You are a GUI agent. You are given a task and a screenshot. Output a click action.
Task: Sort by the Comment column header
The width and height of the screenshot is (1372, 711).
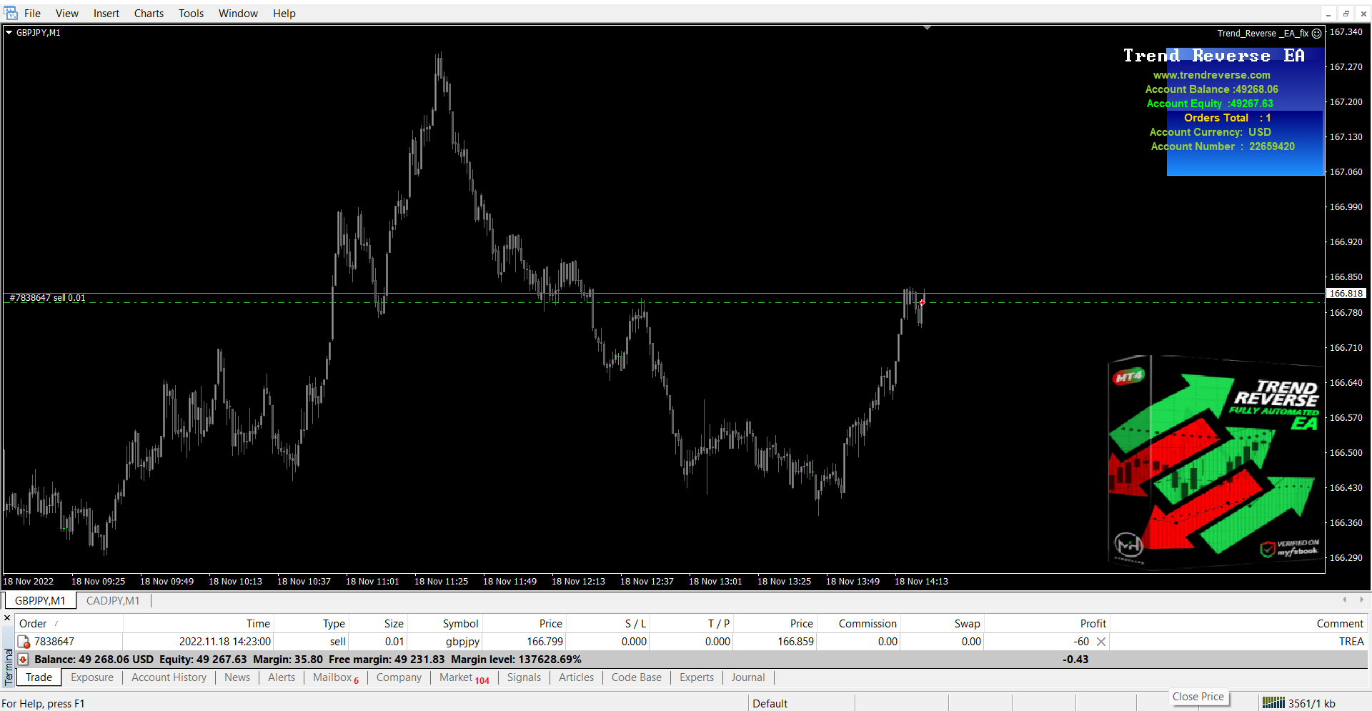point(1238,624)
